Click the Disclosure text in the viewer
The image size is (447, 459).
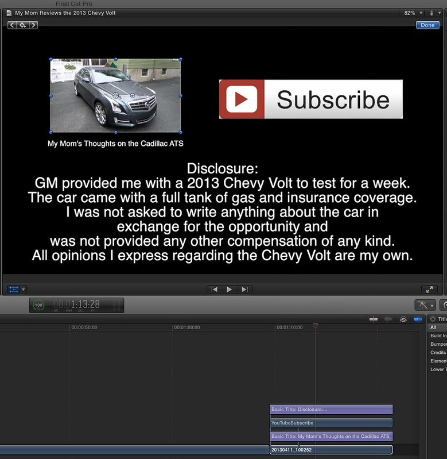(x=222, y=212)
